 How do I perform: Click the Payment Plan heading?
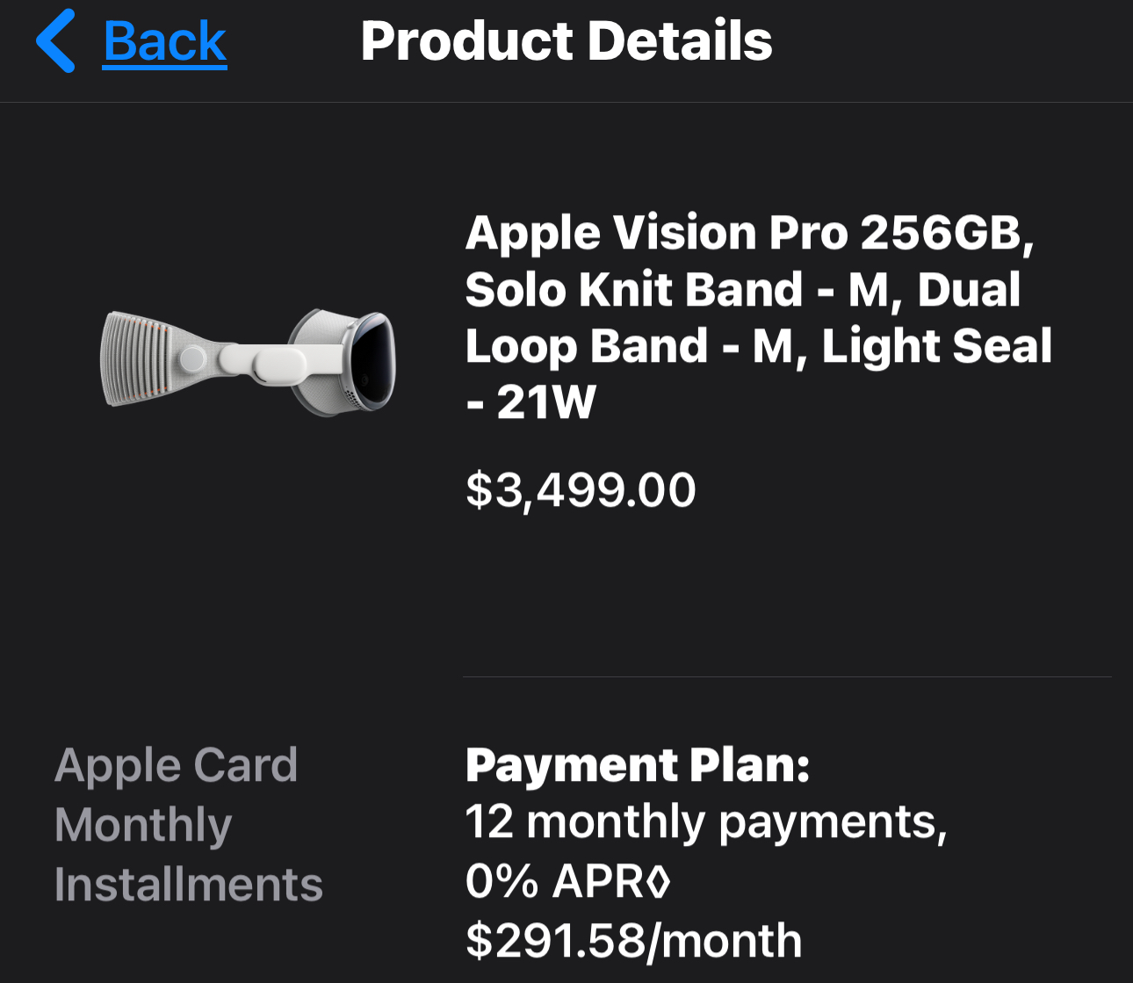coord(638,765)
